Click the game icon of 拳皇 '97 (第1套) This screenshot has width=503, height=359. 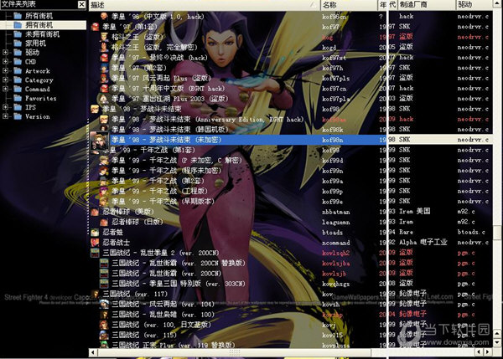95,27
